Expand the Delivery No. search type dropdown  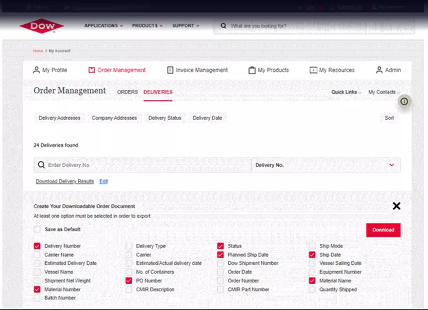pyautogui.click(x=391, y=165)
